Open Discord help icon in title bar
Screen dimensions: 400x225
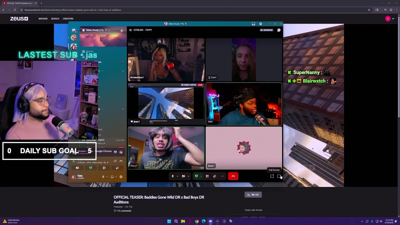[261, 24]
